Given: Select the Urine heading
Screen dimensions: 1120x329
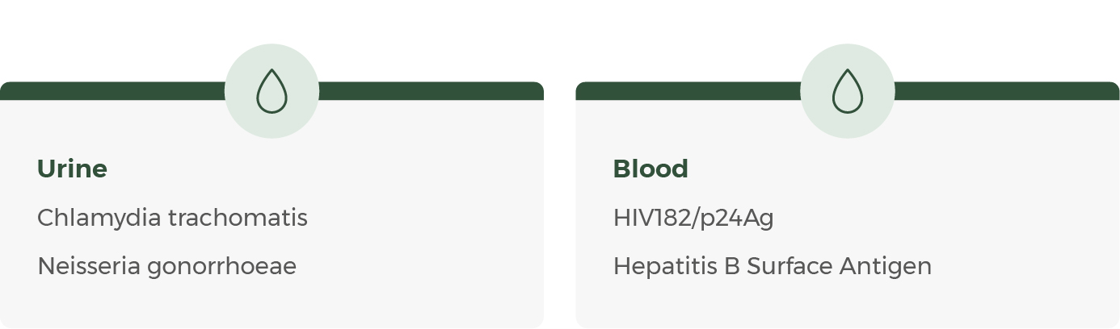Looking at the screenshot, I should click(x=72, y=169).
